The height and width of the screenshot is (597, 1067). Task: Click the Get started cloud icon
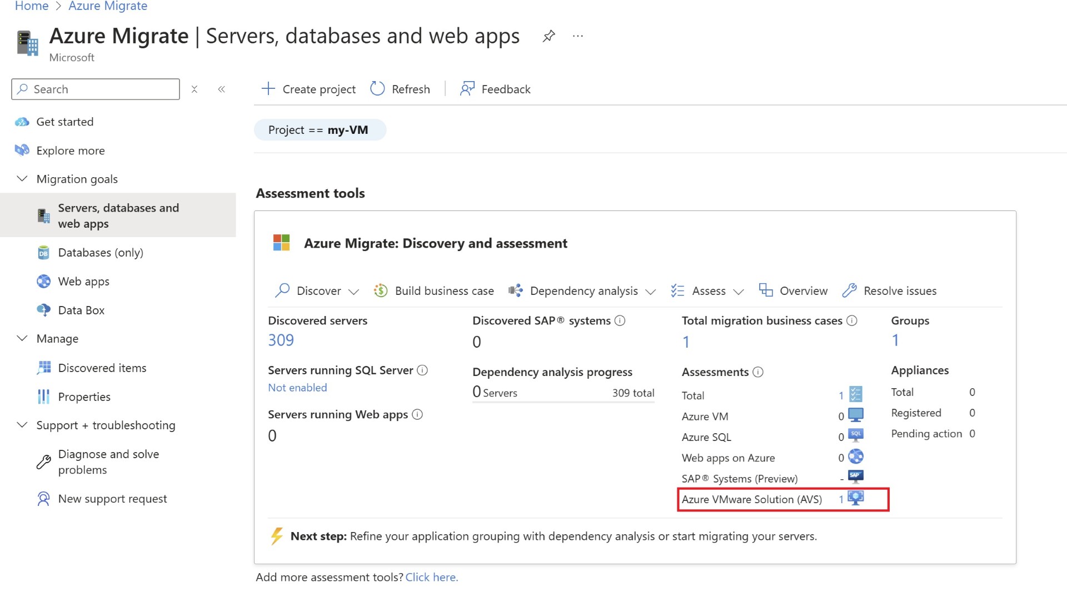pos(22,122)
